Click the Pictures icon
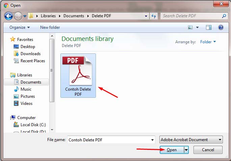This screenshot has height=161, width=231. pos(16,96)
